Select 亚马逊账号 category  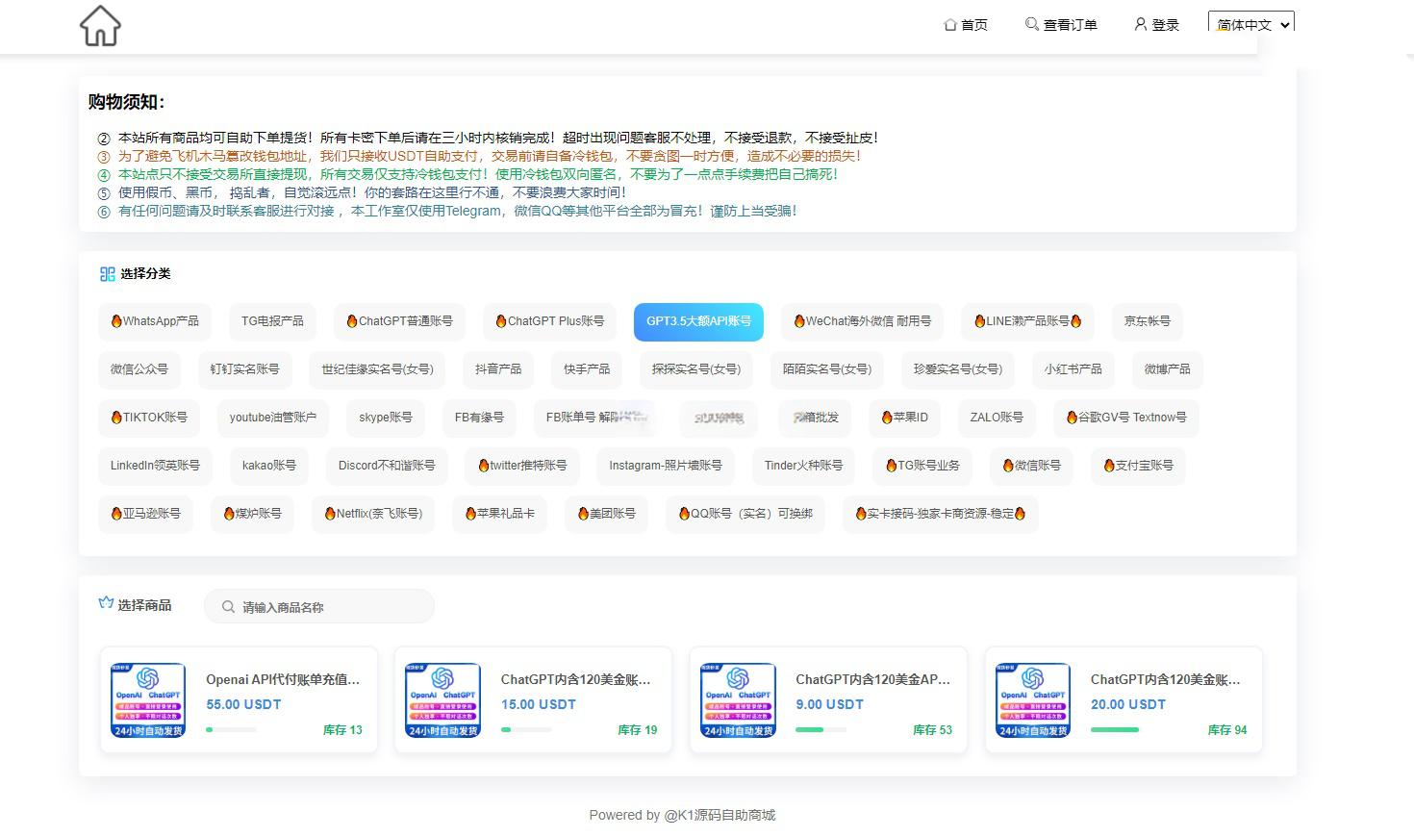(145, 514)
